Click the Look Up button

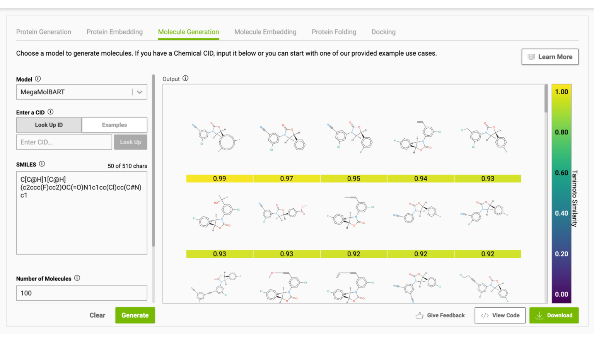(x=130, y=142)
